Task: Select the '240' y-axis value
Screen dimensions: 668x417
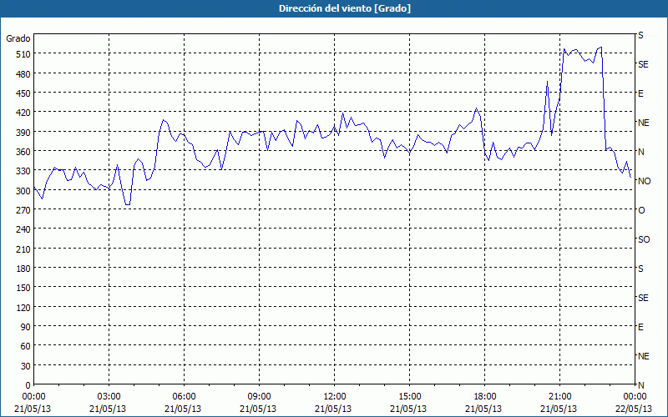Action: tap(23, 230)
